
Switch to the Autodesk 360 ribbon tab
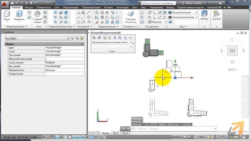(x=214, y=7)
